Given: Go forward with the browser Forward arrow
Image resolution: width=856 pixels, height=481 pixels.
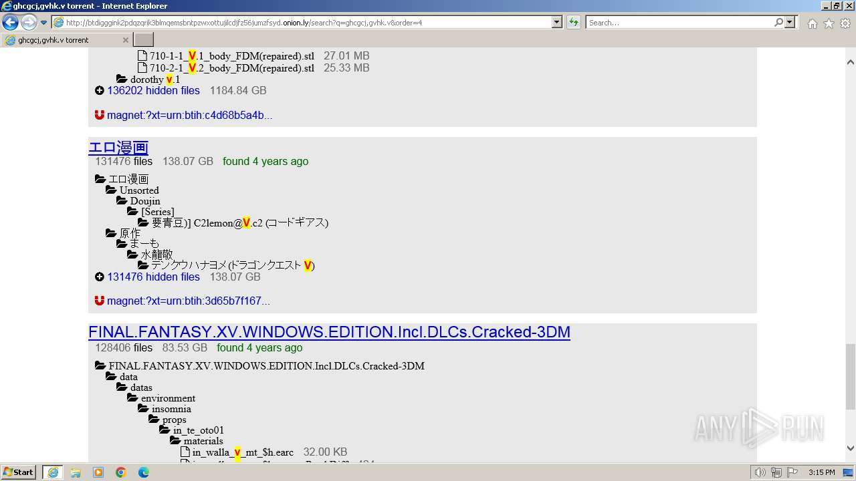Looking at the screenshot, I should click(29, 23).
